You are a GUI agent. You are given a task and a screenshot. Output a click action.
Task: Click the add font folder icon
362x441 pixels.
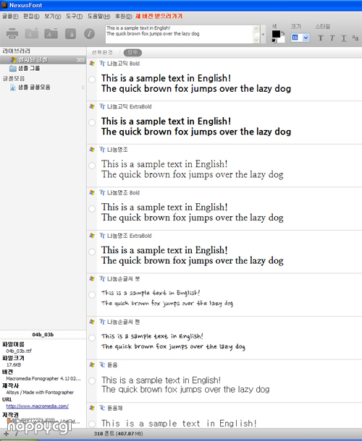click(x=32, y=33)
